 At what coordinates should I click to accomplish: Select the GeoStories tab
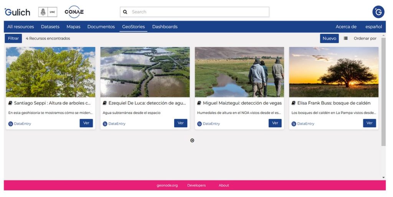pyautogui.click(x=133, y=26)
